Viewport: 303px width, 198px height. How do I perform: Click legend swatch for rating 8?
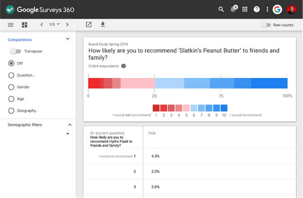209,108
